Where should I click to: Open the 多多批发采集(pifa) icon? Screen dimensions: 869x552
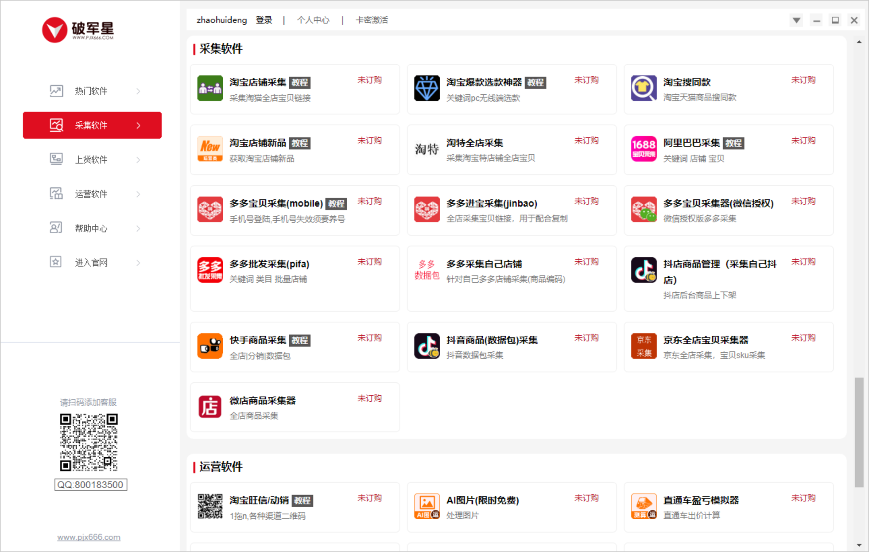(210, 270)
